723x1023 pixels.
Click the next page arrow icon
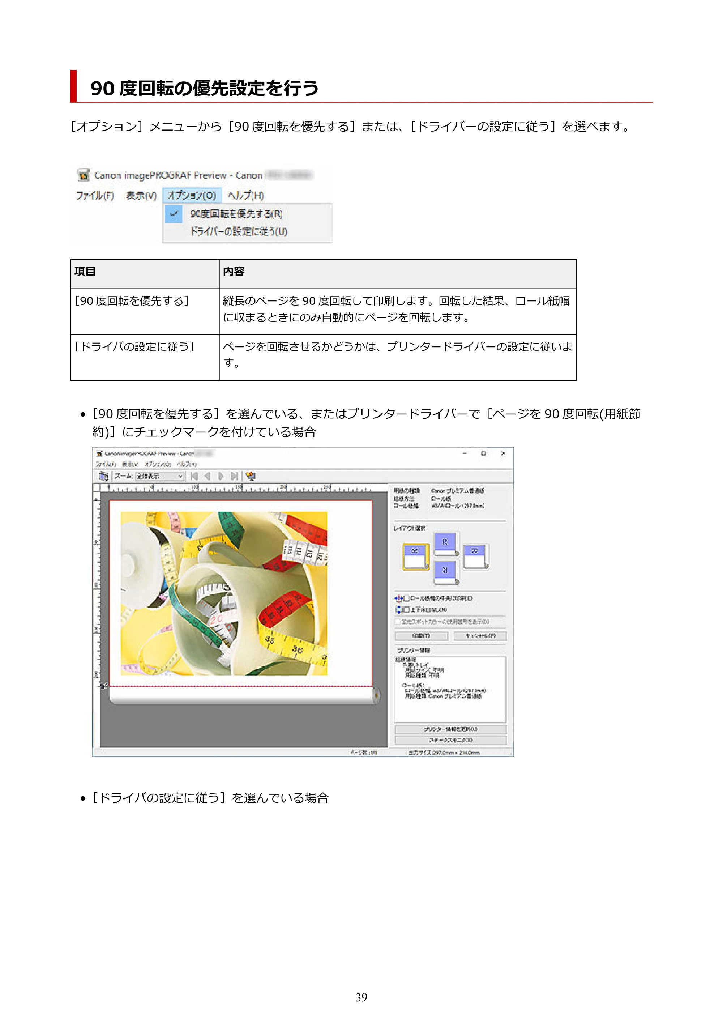[x=221, y=476]
